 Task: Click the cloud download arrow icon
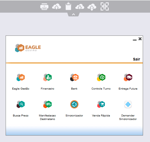tap(80, 7)
